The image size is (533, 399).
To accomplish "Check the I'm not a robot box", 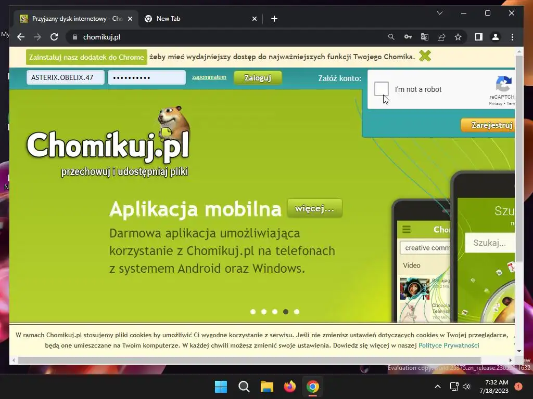I will 382,89.
